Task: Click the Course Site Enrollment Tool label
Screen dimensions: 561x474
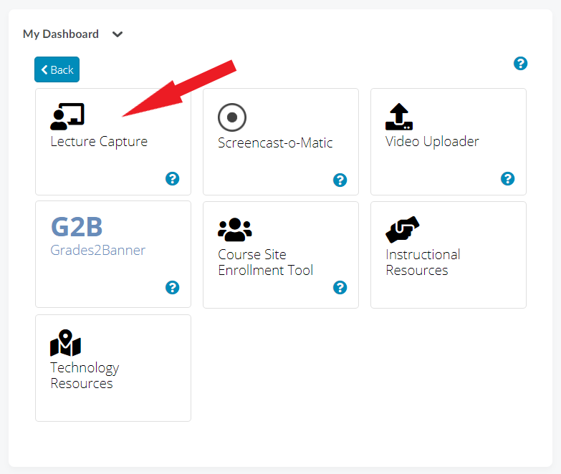Action: [x=266, y=262]
